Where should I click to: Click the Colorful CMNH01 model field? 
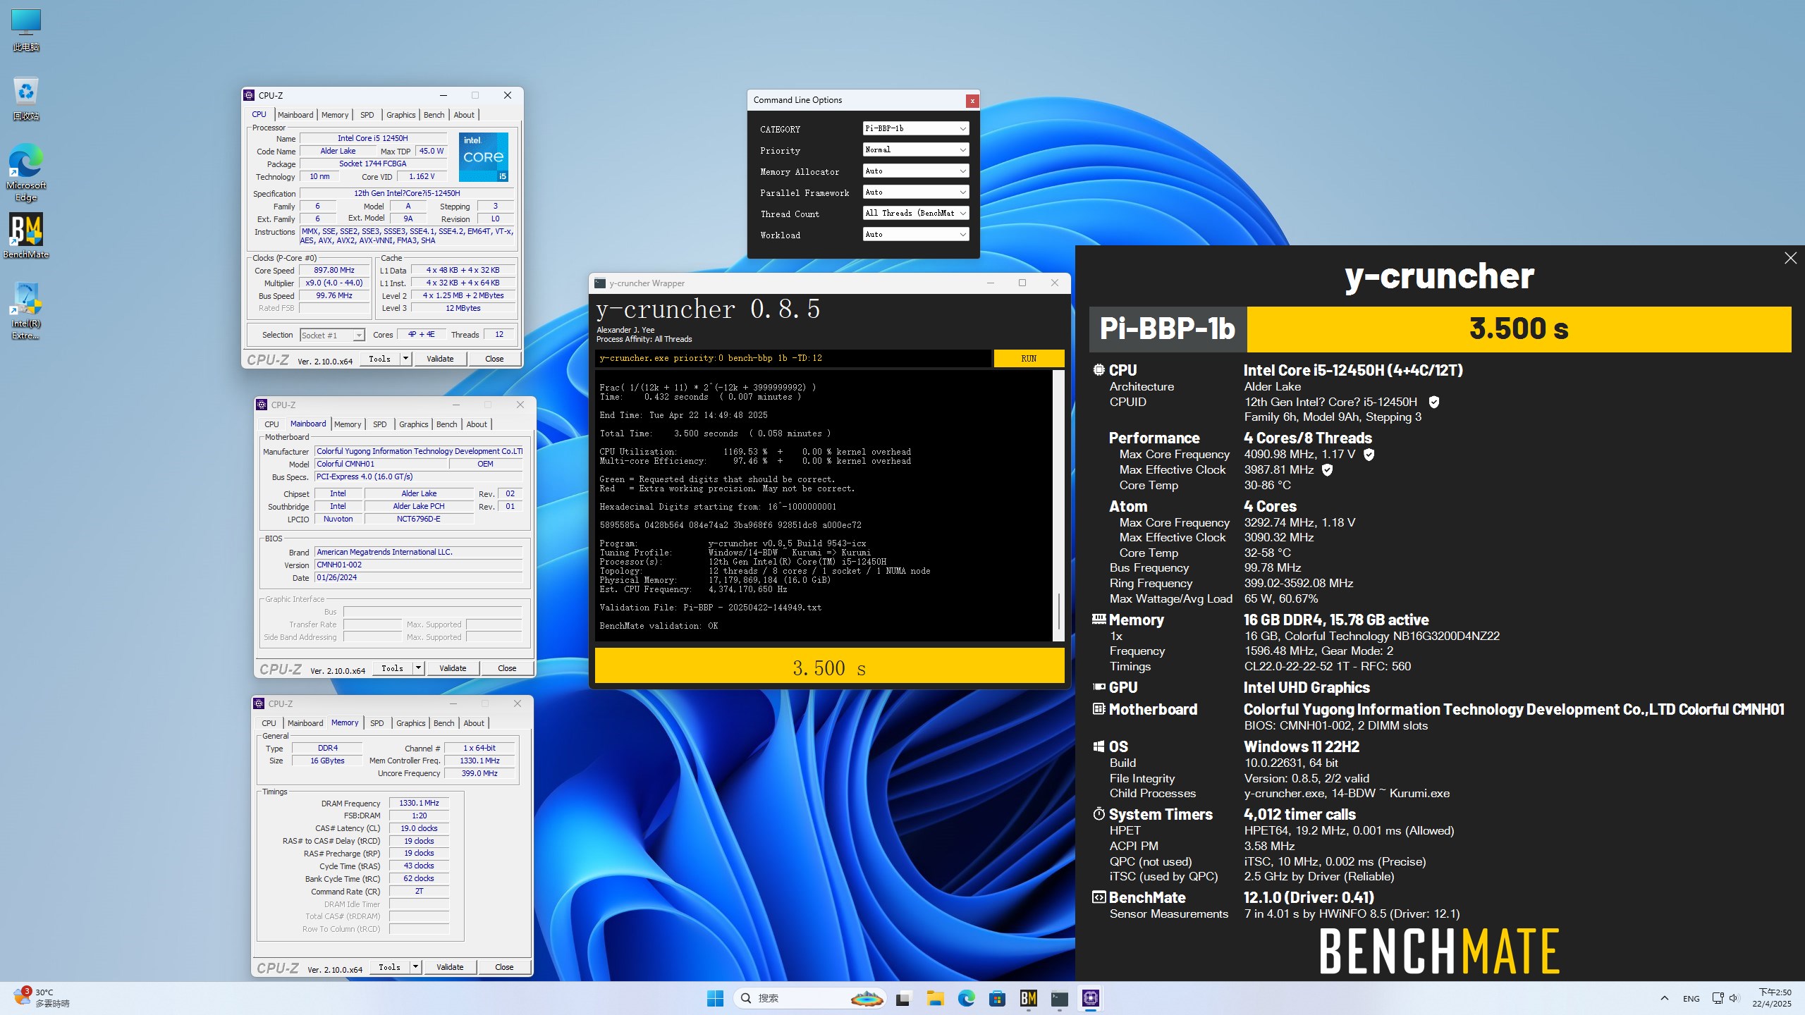pos(381,465)
